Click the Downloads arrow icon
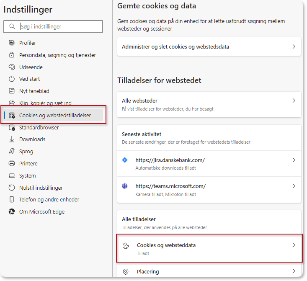This screenshot has height=281, width=307. (x=12, y=139)
